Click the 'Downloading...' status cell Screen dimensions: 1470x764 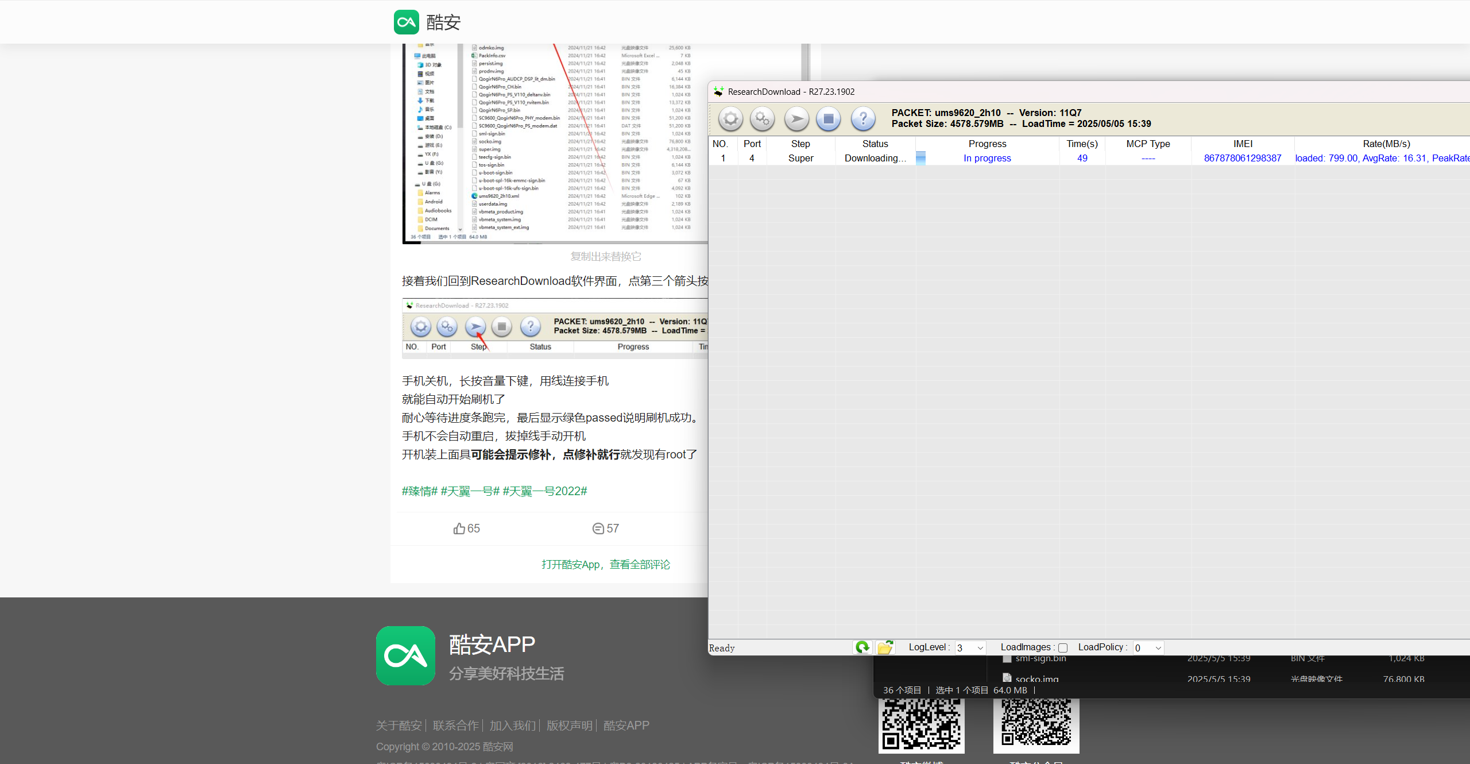(875, 158)
